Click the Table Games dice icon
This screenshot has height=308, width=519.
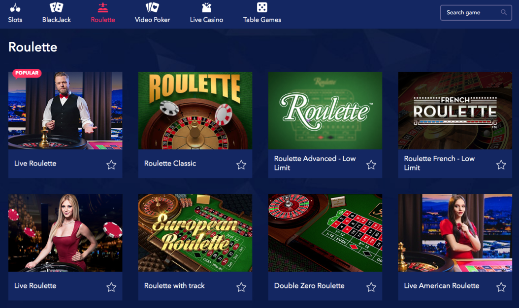(x=262, y=7)
